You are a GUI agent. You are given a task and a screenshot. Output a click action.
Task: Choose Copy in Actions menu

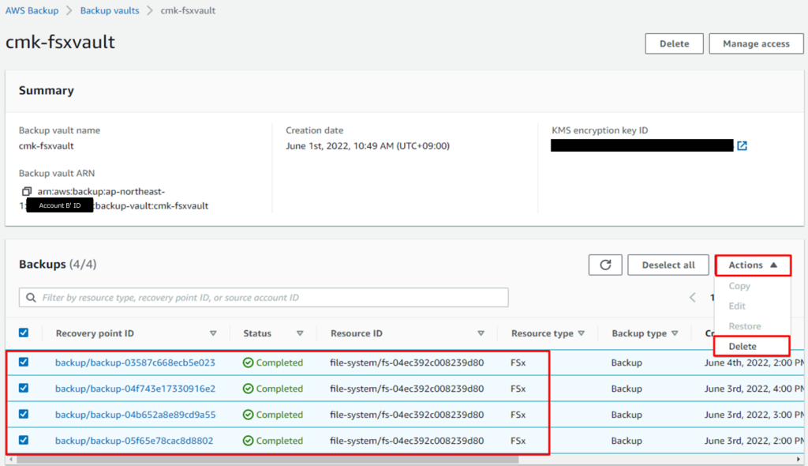point(739,286)
